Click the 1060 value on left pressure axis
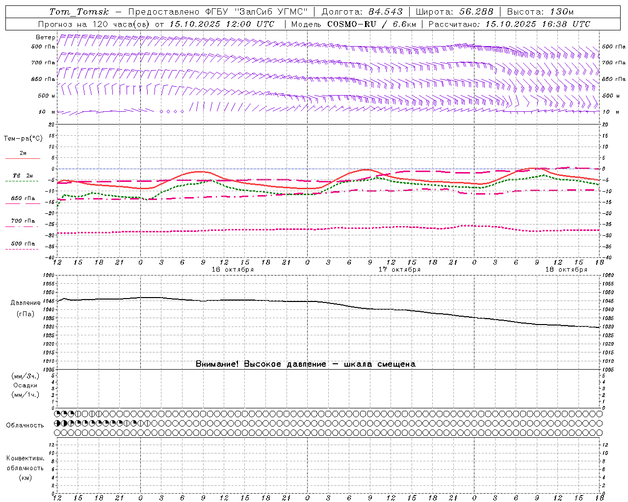 (x=49, y=276)
